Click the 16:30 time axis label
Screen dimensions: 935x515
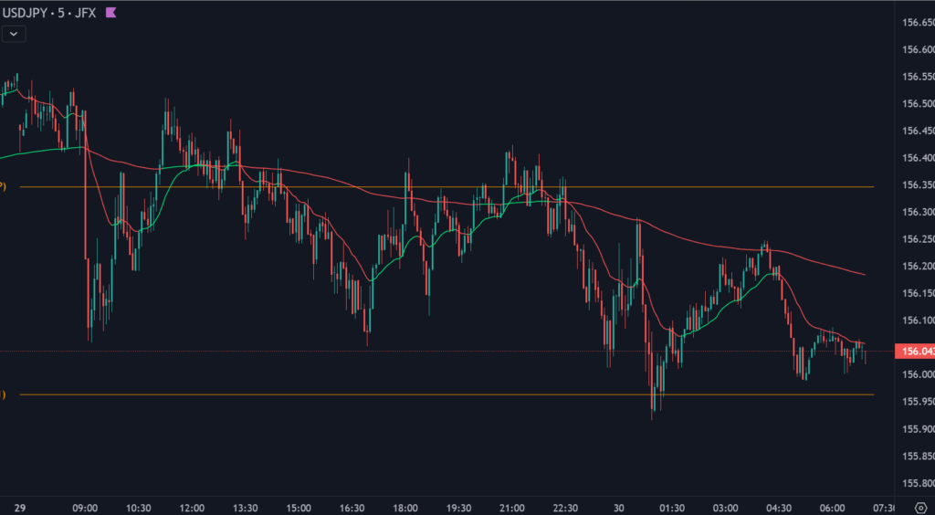coord(352,508)
